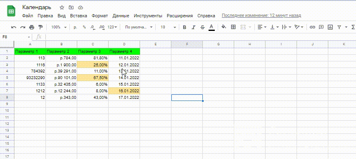356x159 pixels.
Task: Open the Последнее изменение history link
Action: click(261, 15)
